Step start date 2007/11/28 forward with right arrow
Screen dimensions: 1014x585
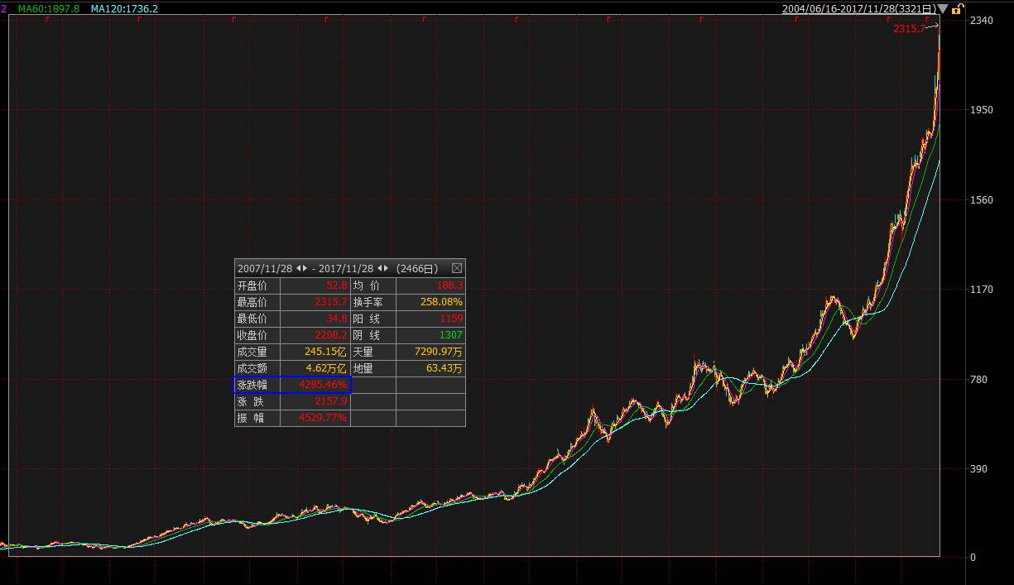pyautogui.click(x=305, y=269)
